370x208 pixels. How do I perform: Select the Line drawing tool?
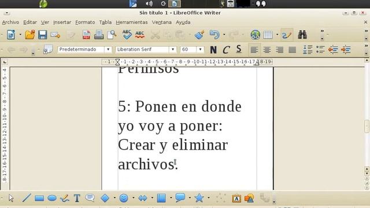click(x=27, y=198)
